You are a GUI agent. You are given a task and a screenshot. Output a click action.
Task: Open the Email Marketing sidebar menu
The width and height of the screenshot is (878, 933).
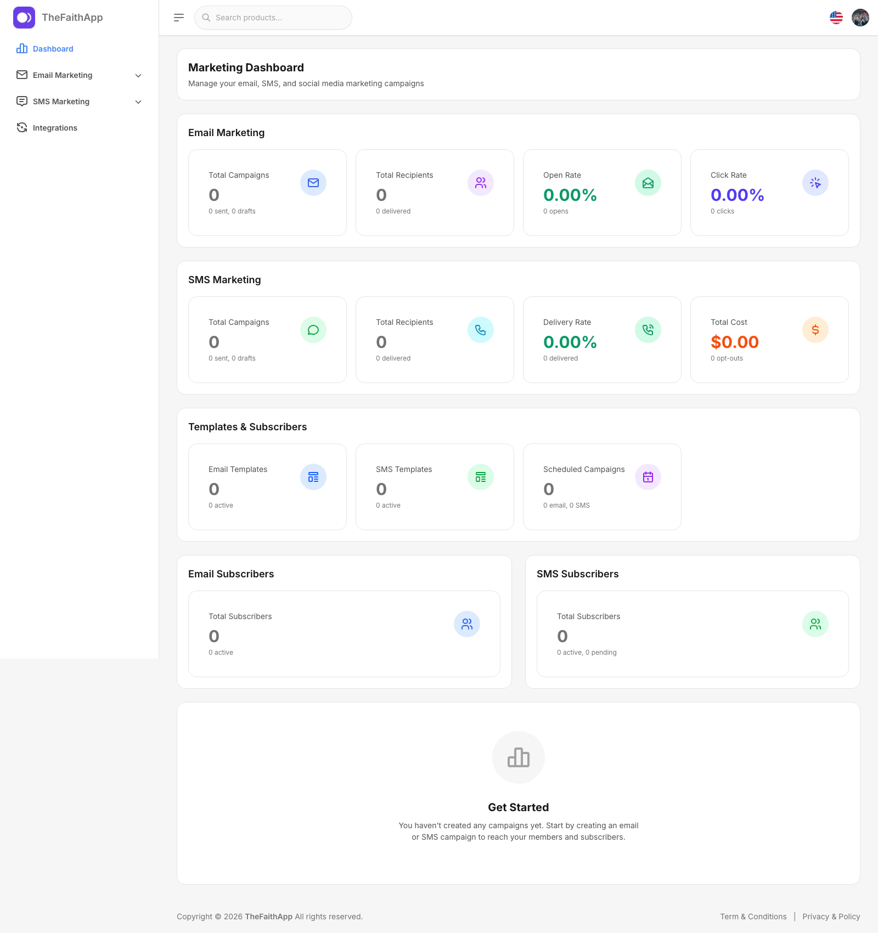[80, 75]
